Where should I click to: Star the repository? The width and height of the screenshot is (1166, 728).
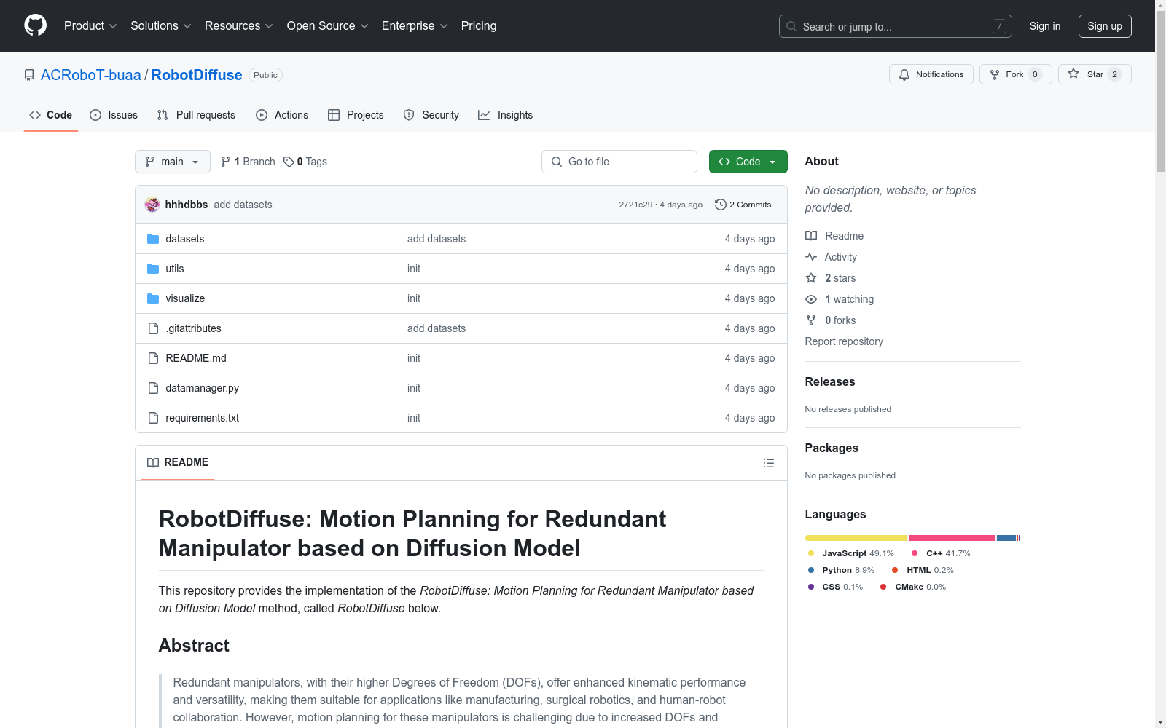(x=1095, y=74)
